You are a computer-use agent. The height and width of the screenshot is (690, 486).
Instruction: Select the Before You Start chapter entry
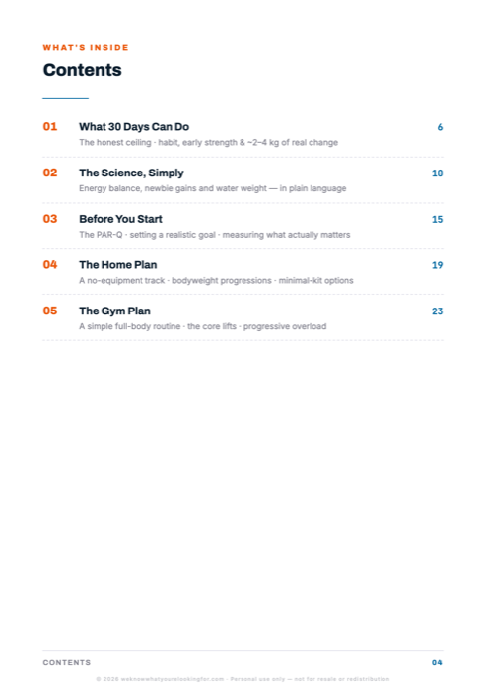(x=120, y=219)
